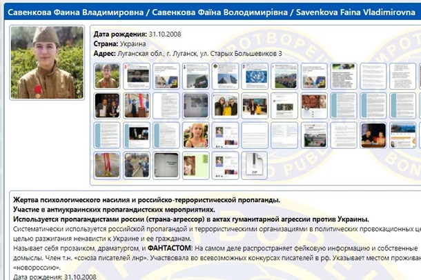421x280 pixels.
Task: Open thumbnail of two people, one in yellow
Action: tap(225, 106)
